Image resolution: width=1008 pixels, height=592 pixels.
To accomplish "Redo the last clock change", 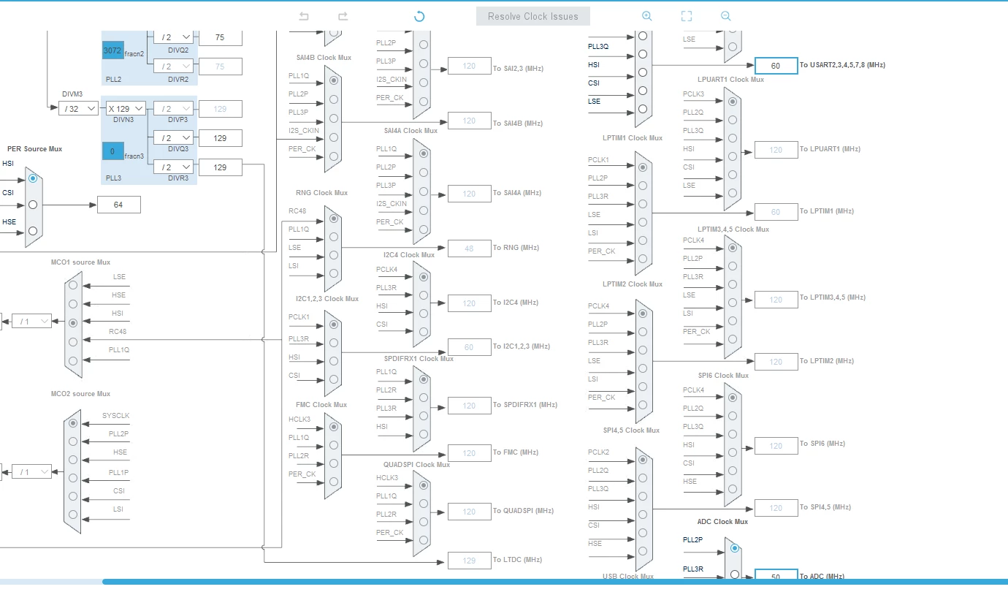I will tap(343, 16).
